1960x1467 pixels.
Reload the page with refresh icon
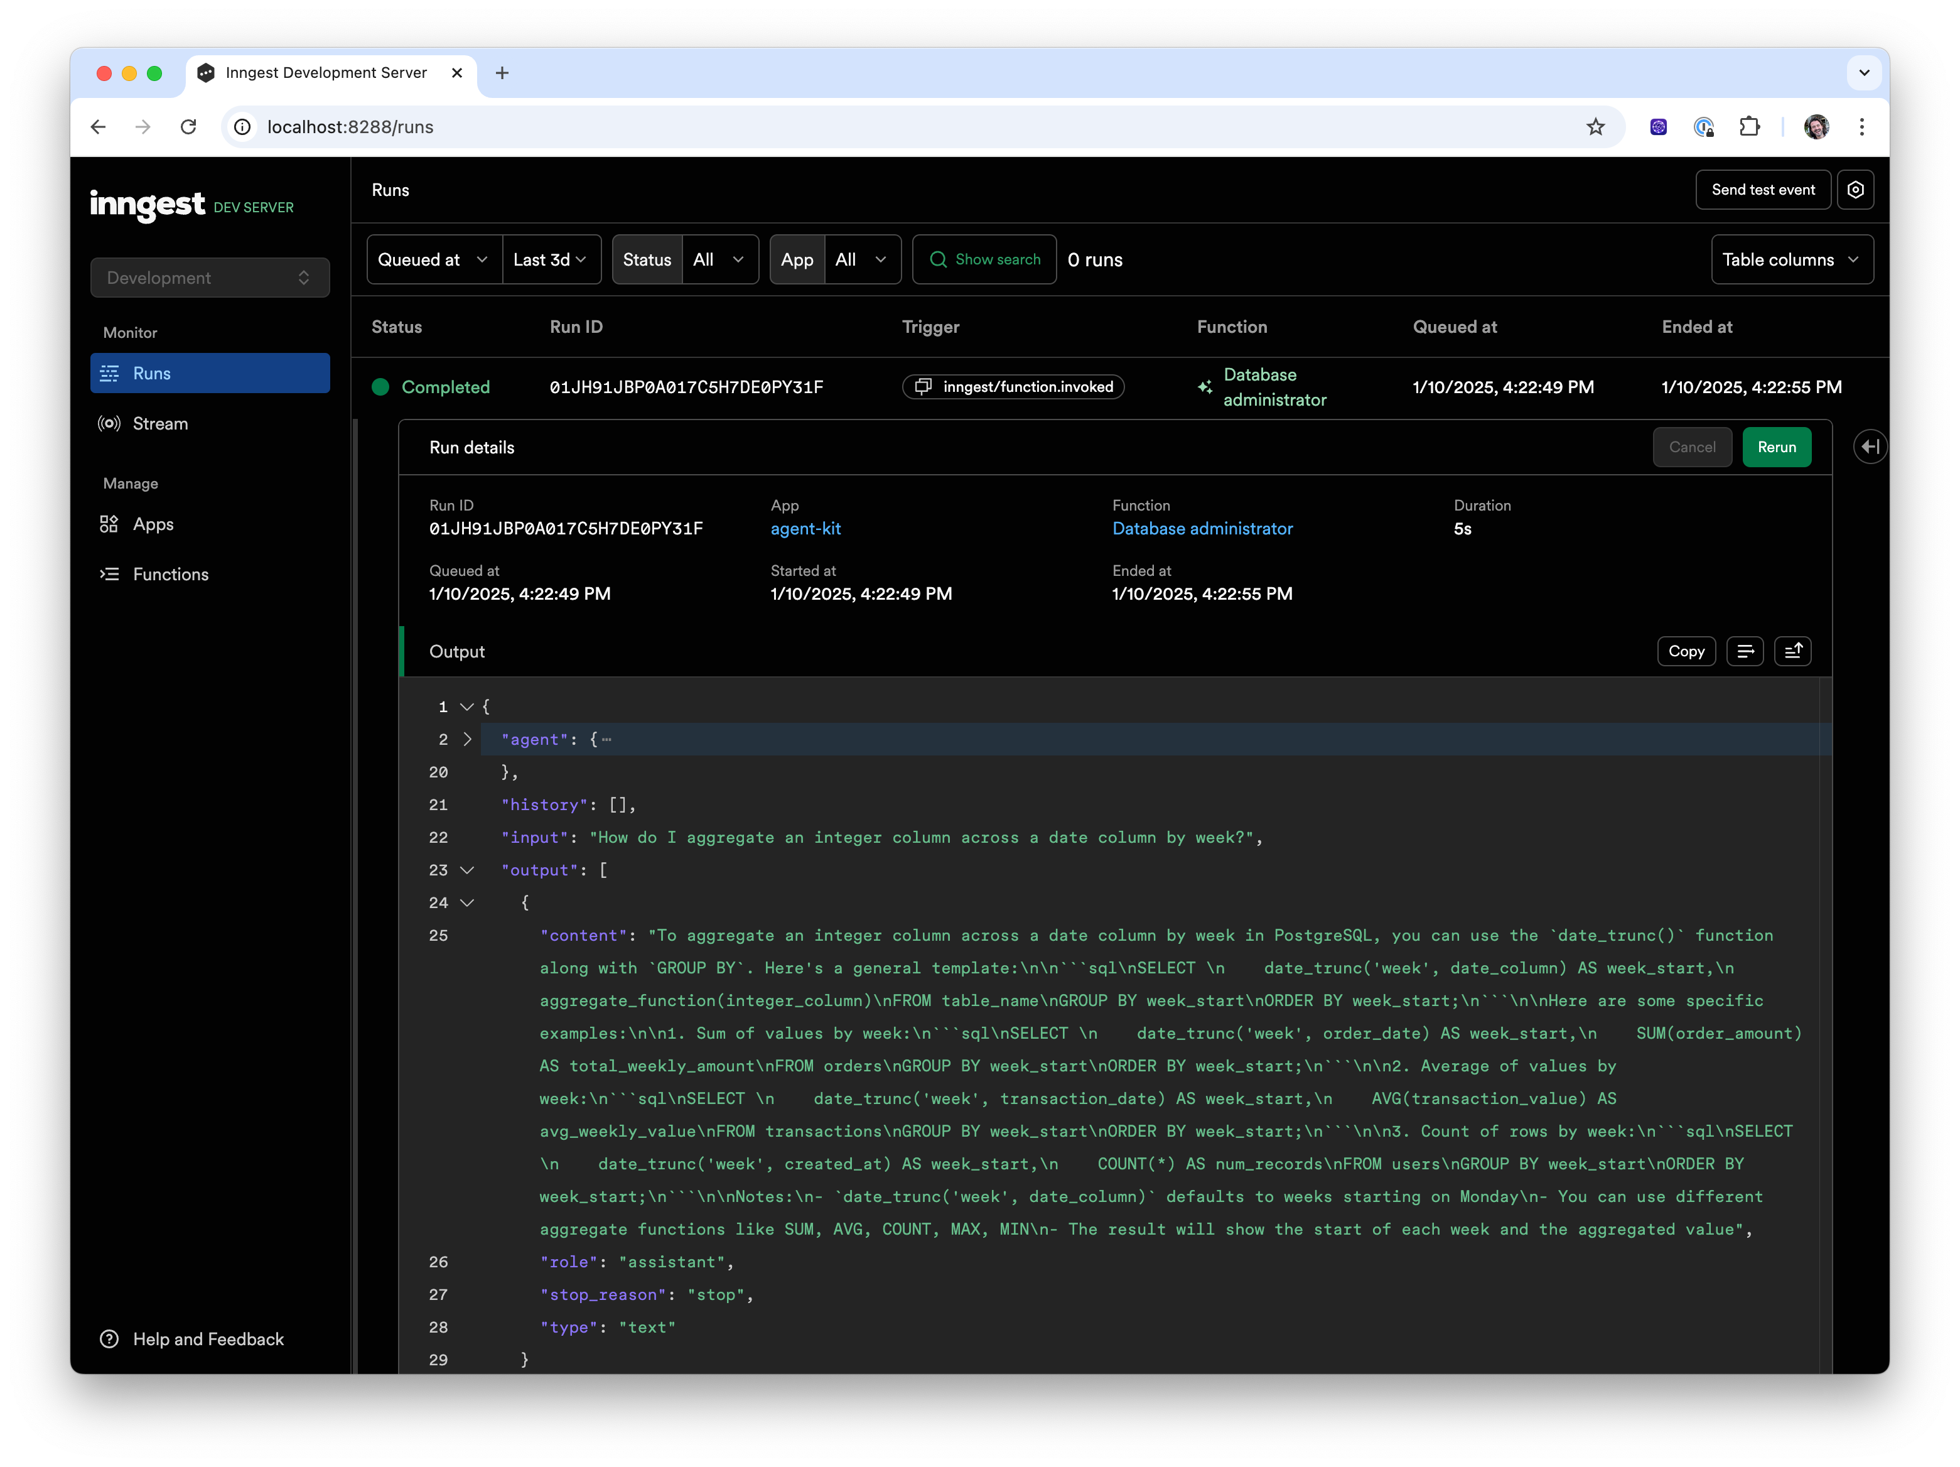(188, 127)
